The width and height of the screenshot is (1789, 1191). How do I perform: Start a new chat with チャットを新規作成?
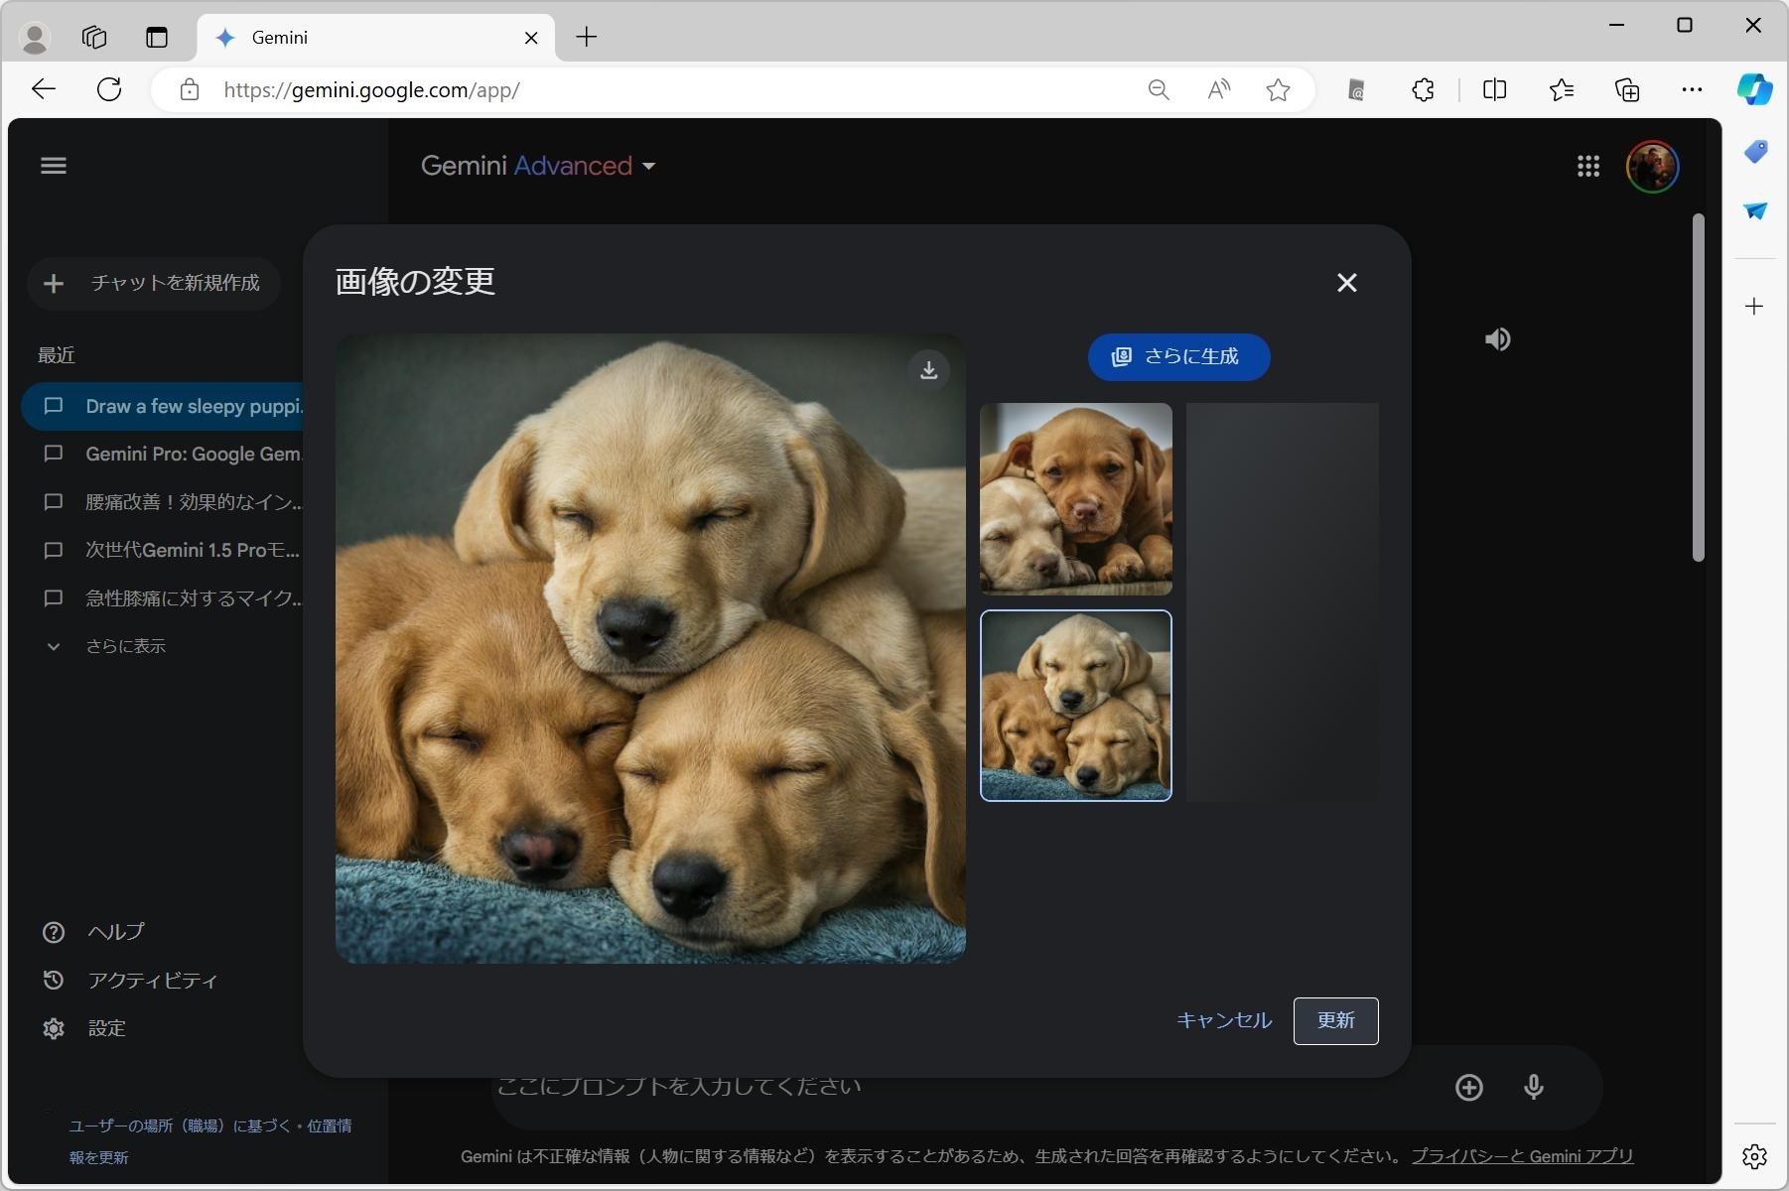pyautogui.click(x=154, y=283)
